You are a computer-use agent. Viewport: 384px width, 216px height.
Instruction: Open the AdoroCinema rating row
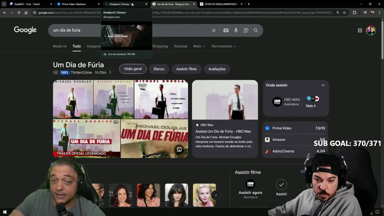click(x=295, y=151)
